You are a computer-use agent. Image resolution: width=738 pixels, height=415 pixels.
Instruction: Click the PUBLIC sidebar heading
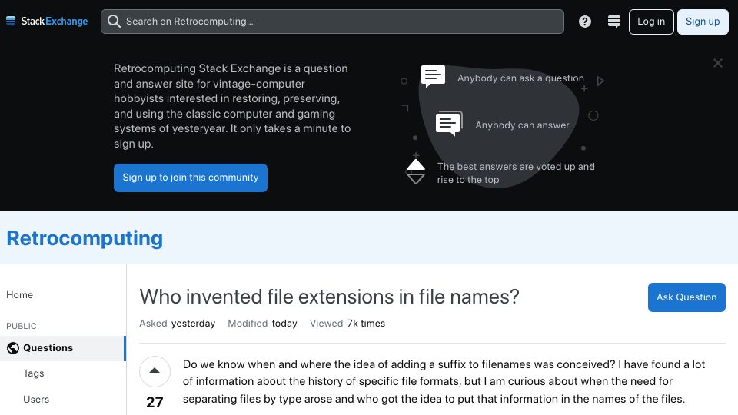click(22, 326)
